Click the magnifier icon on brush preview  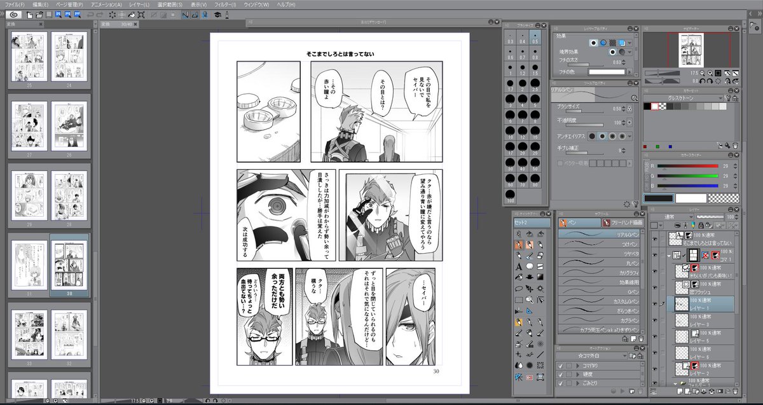click(634, 98)
